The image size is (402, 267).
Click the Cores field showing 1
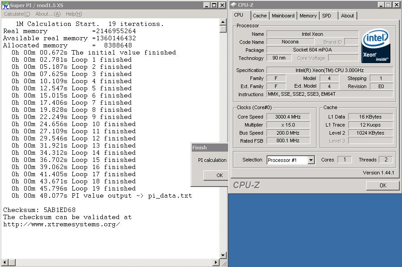pos(345,160)
